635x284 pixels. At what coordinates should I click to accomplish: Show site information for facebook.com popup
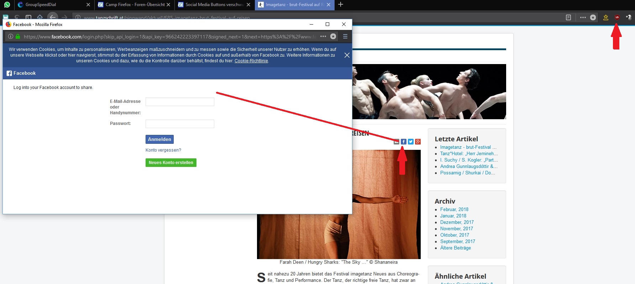pos(11,36)
